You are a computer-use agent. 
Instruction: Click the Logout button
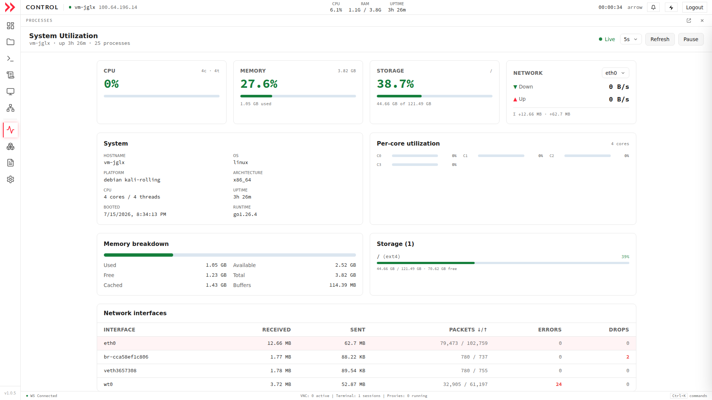[x=694, y=7]
